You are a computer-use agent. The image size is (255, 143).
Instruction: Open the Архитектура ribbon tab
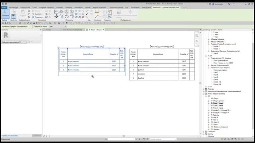(x=13, y=8)
